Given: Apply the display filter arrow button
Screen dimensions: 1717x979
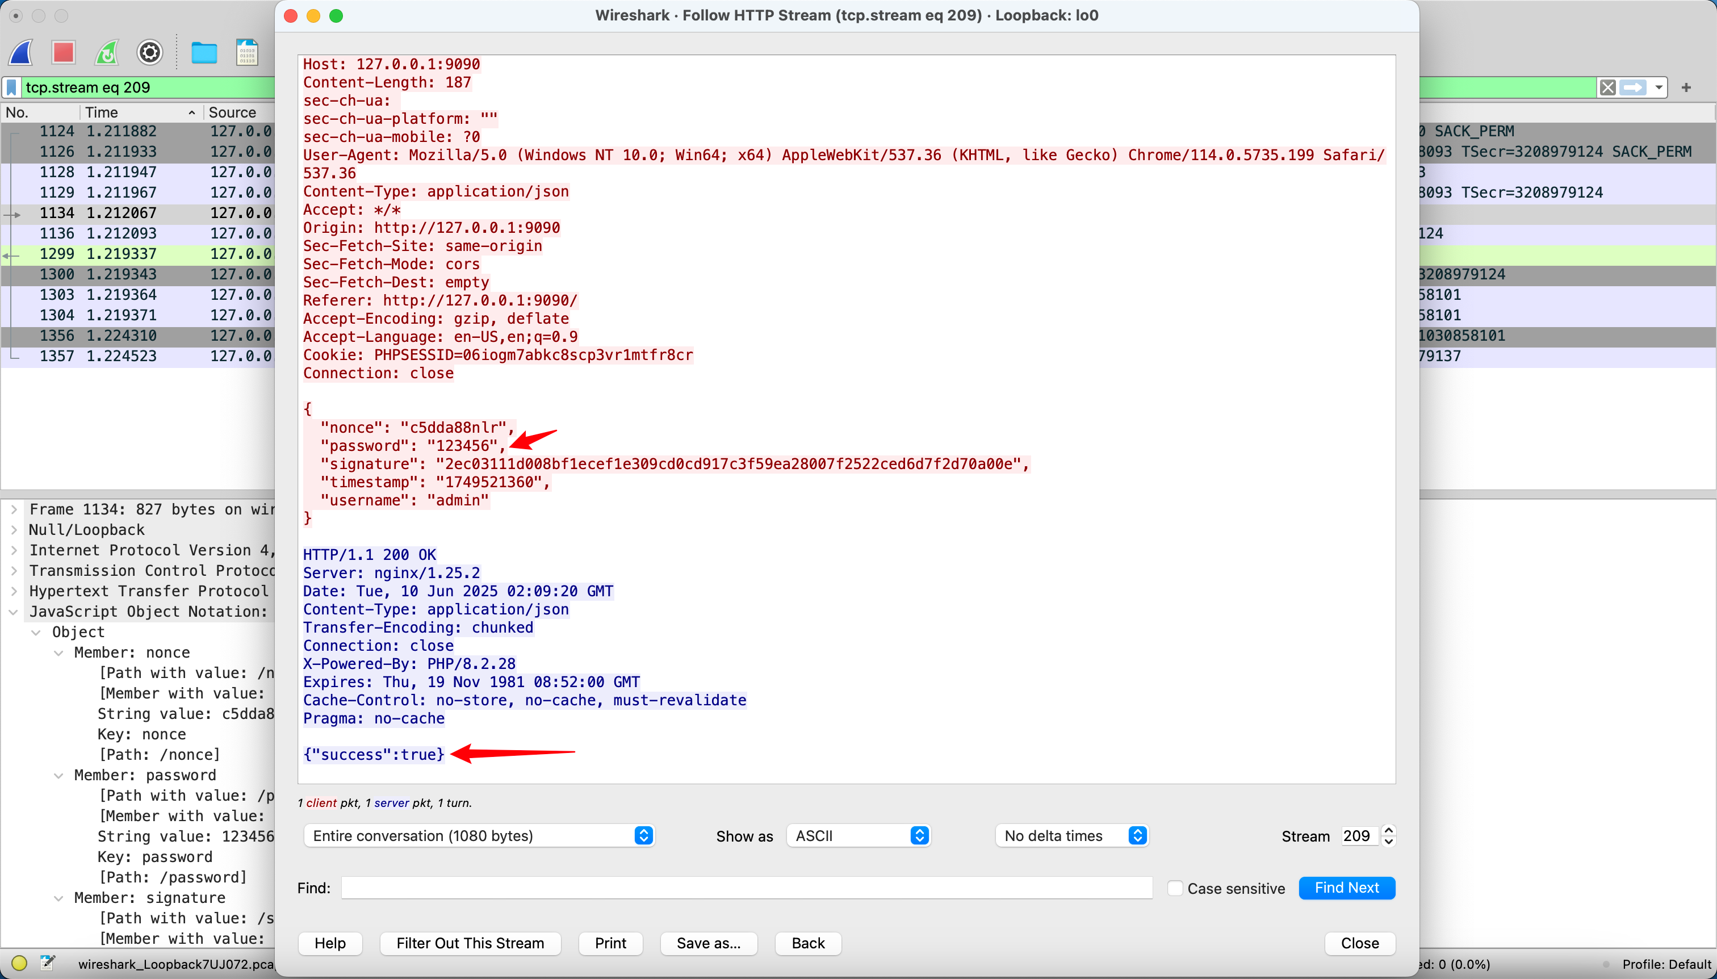Looking at the screenshot, I should coord(1633,87).
